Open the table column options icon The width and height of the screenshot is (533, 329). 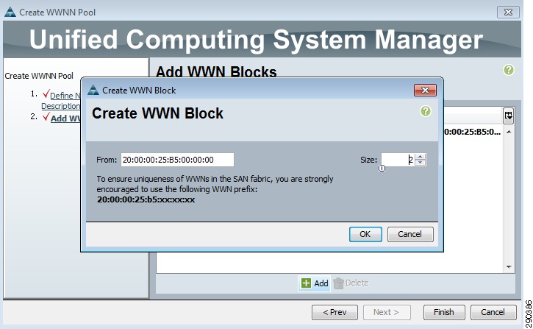[x=509, y=116]
